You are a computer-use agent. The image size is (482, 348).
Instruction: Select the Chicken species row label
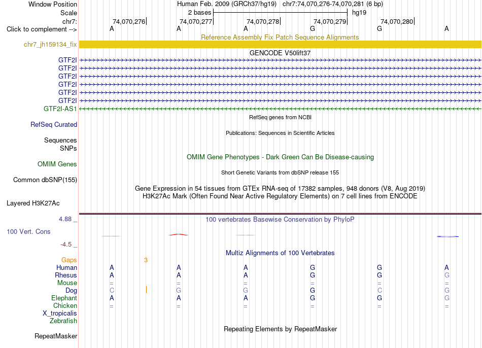coord(65,305)
